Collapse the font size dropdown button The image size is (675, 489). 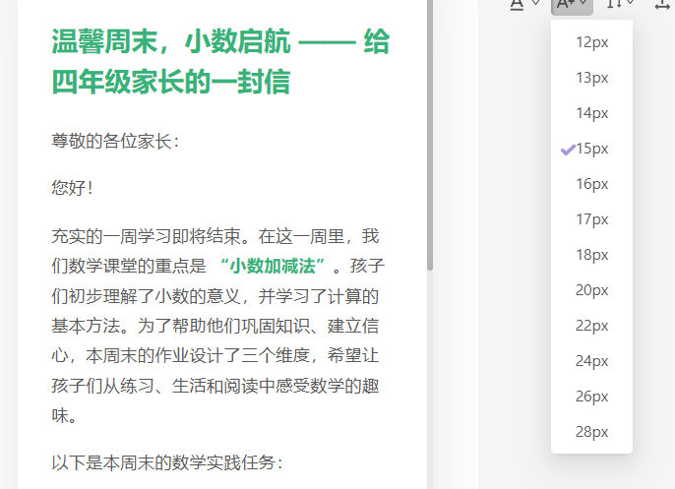click(572, 5)
